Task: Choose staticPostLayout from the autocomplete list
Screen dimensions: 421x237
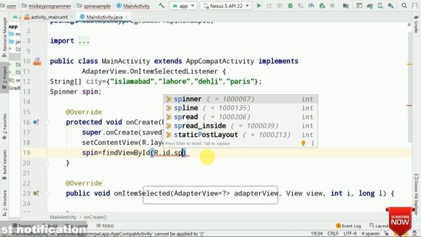Action: (240, 134)
